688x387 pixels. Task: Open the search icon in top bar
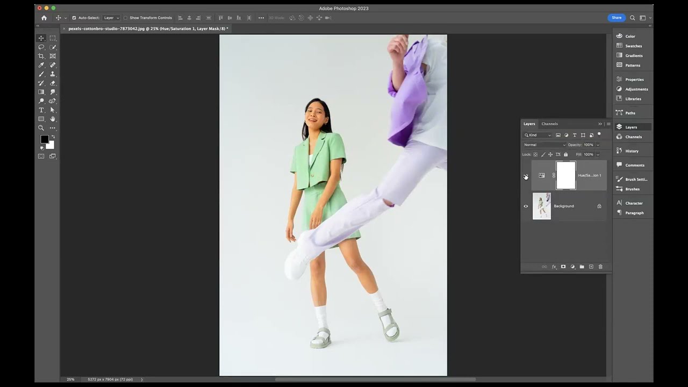coord(633,18)
